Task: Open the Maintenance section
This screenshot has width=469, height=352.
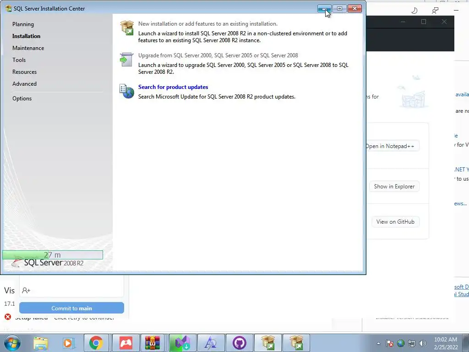Action: [x=28, y=48]
